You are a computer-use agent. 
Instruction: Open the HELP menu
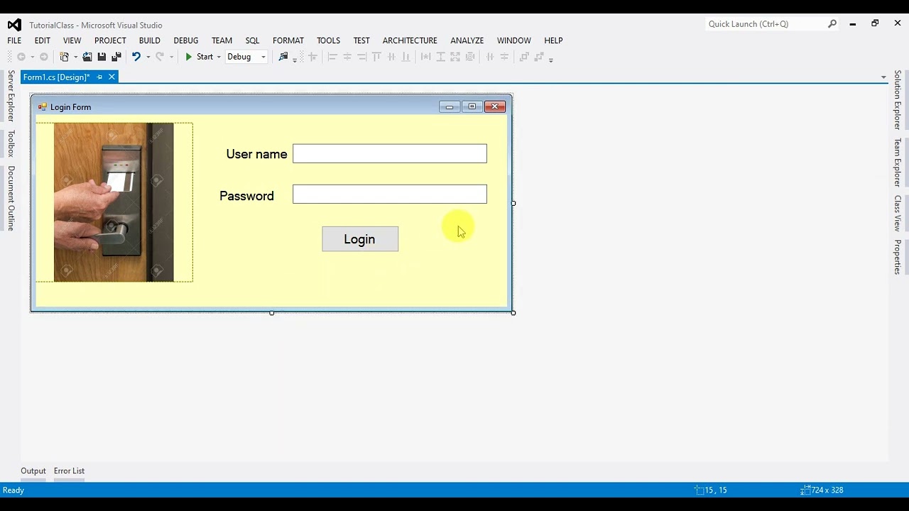coord(553,40)
